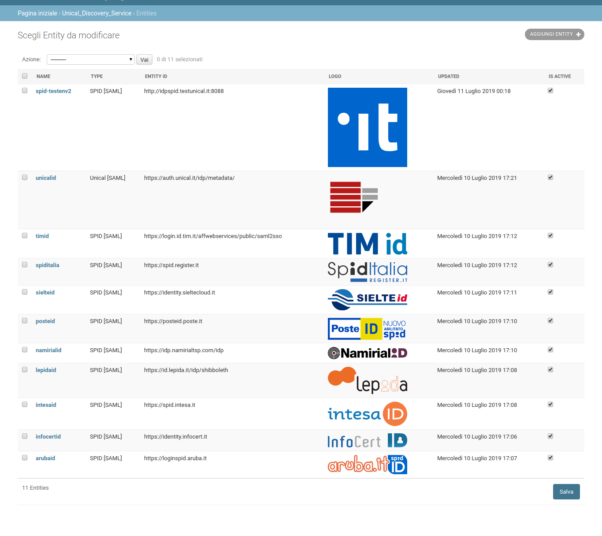This screenshot has height=536, width=602.
Task: Click the Salva button
Action: 566,491
